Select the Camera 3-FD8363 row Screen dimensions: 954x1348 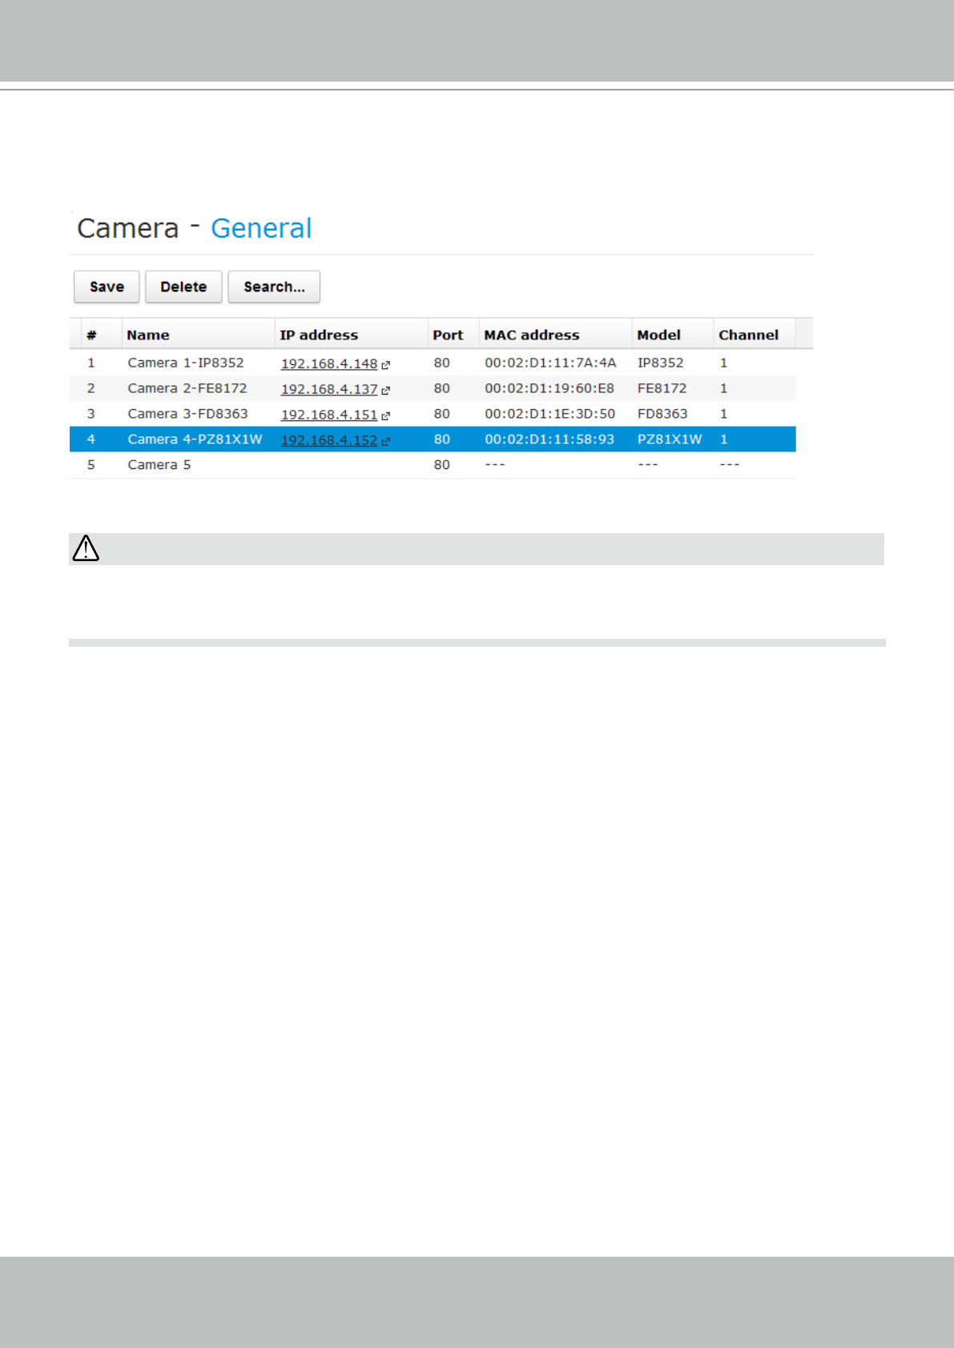pyautogui.click(x=433, y=414)
